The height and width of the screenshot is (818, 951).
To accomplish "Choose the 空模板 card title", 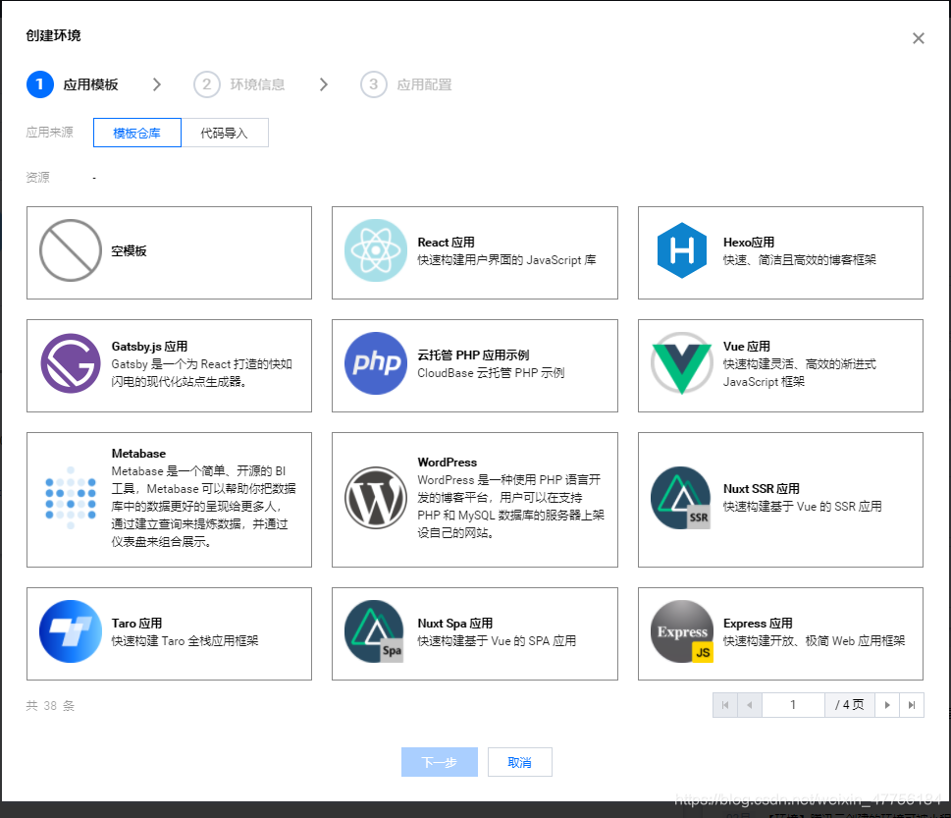I will pos(129,251).
